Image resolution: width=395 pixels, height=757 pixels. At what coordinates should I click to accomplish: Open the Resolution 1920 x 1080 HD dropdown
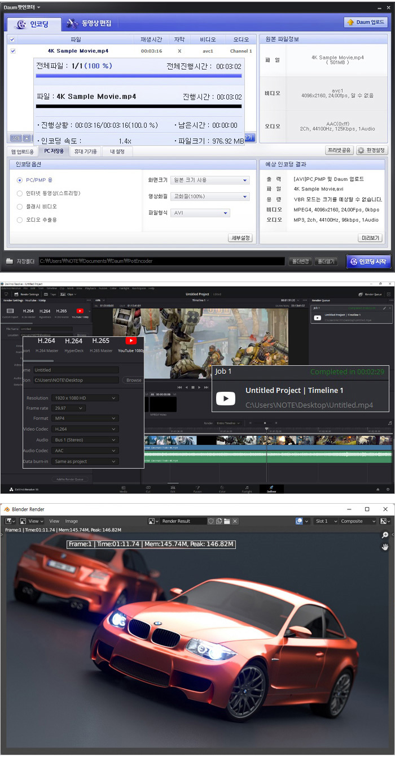[x=85, y=398]
